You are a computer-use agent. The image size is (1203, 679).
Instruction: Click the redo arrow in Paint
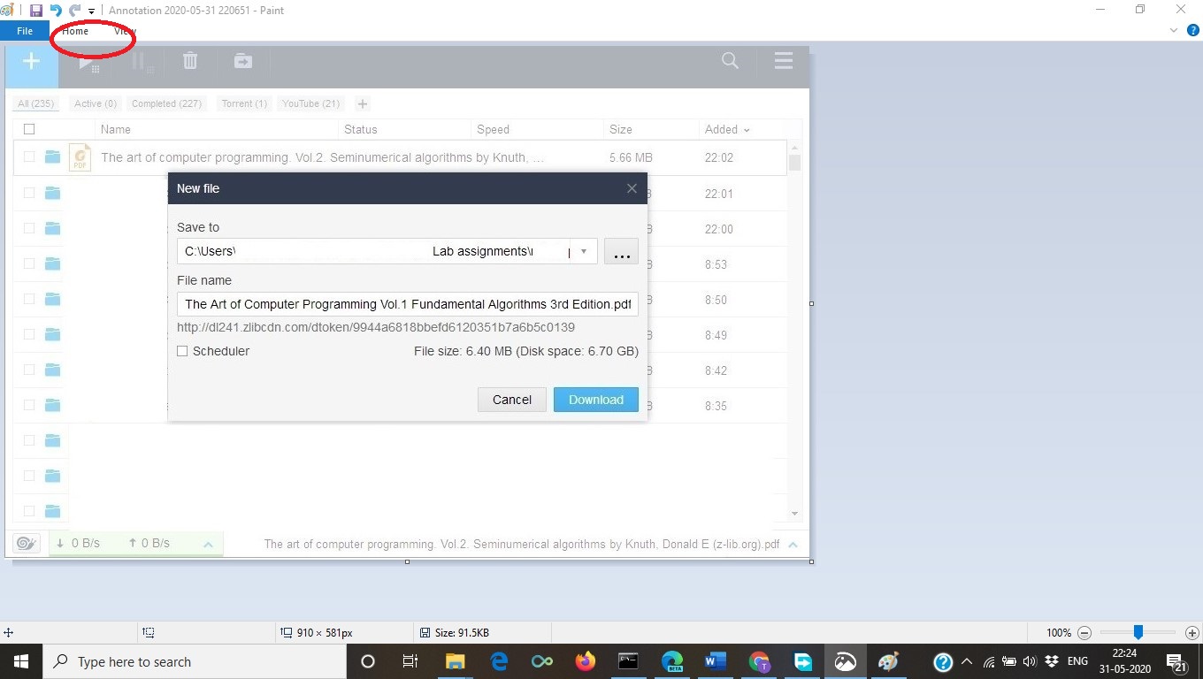75,11
